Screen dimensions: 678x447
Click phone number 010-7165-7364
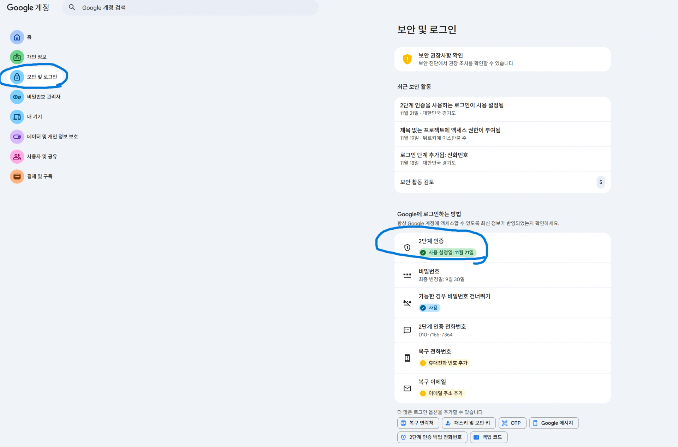tap(435, 334)
